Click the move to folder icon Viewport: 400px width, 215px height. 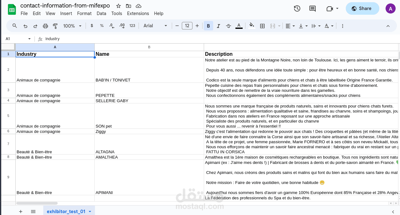129,6
